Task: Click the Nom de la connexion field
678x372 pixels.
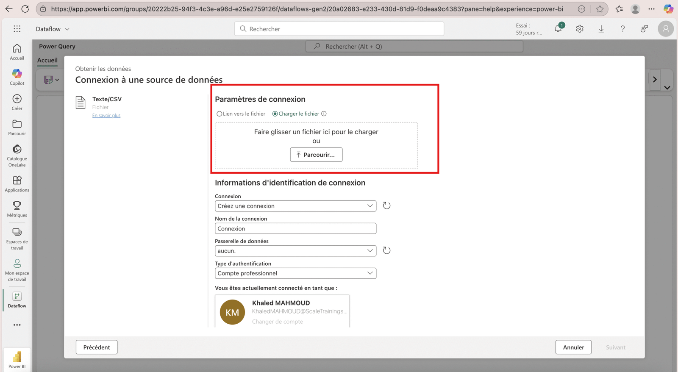Action: click(x=295, y=228)
